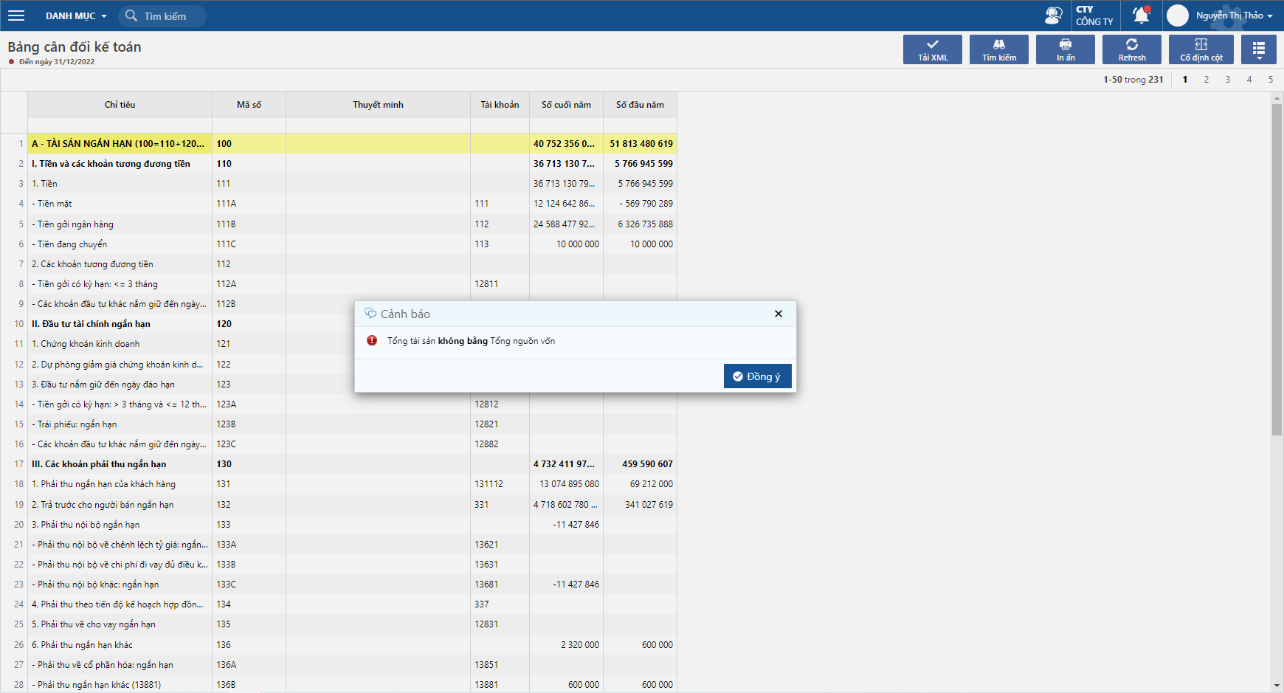The height and width of the screenshot is (693, 1284).
Task: Expand the DANH MỤC dropdown menu
Action: (76, 15)
